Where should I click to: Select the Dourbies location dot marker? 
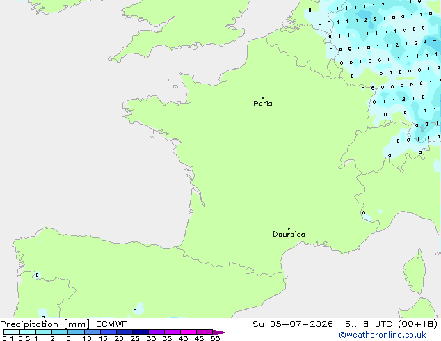(x=289, y=228)
